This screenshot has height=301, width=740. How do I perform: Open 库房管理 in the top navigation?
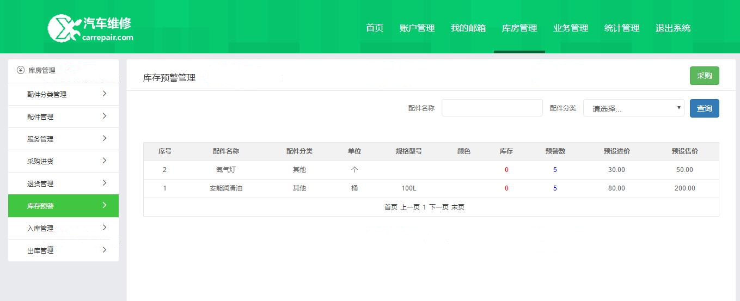[519, 28]
